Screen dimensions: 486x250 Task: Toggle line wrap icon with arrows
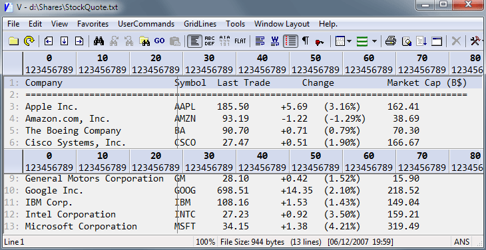(x=260, y=41)
